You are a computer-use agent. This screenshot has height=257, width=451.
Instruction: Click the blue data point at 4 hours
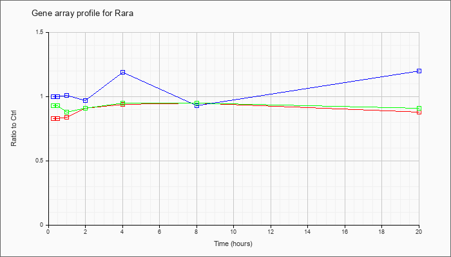tap(123, 72)
